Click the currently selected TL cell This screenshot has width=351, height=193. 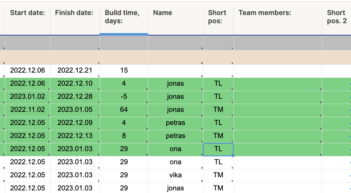[x=218, y=149]
